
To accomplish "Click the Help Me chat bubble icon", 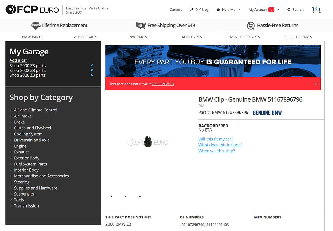I will [x=218, y=10].
